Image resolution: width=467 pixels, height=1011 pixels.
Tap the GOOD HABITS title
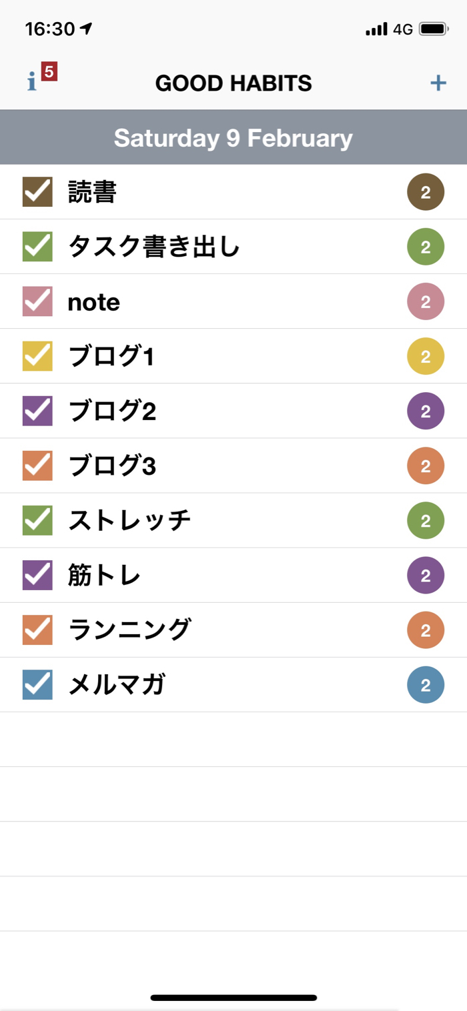(233, 83)
